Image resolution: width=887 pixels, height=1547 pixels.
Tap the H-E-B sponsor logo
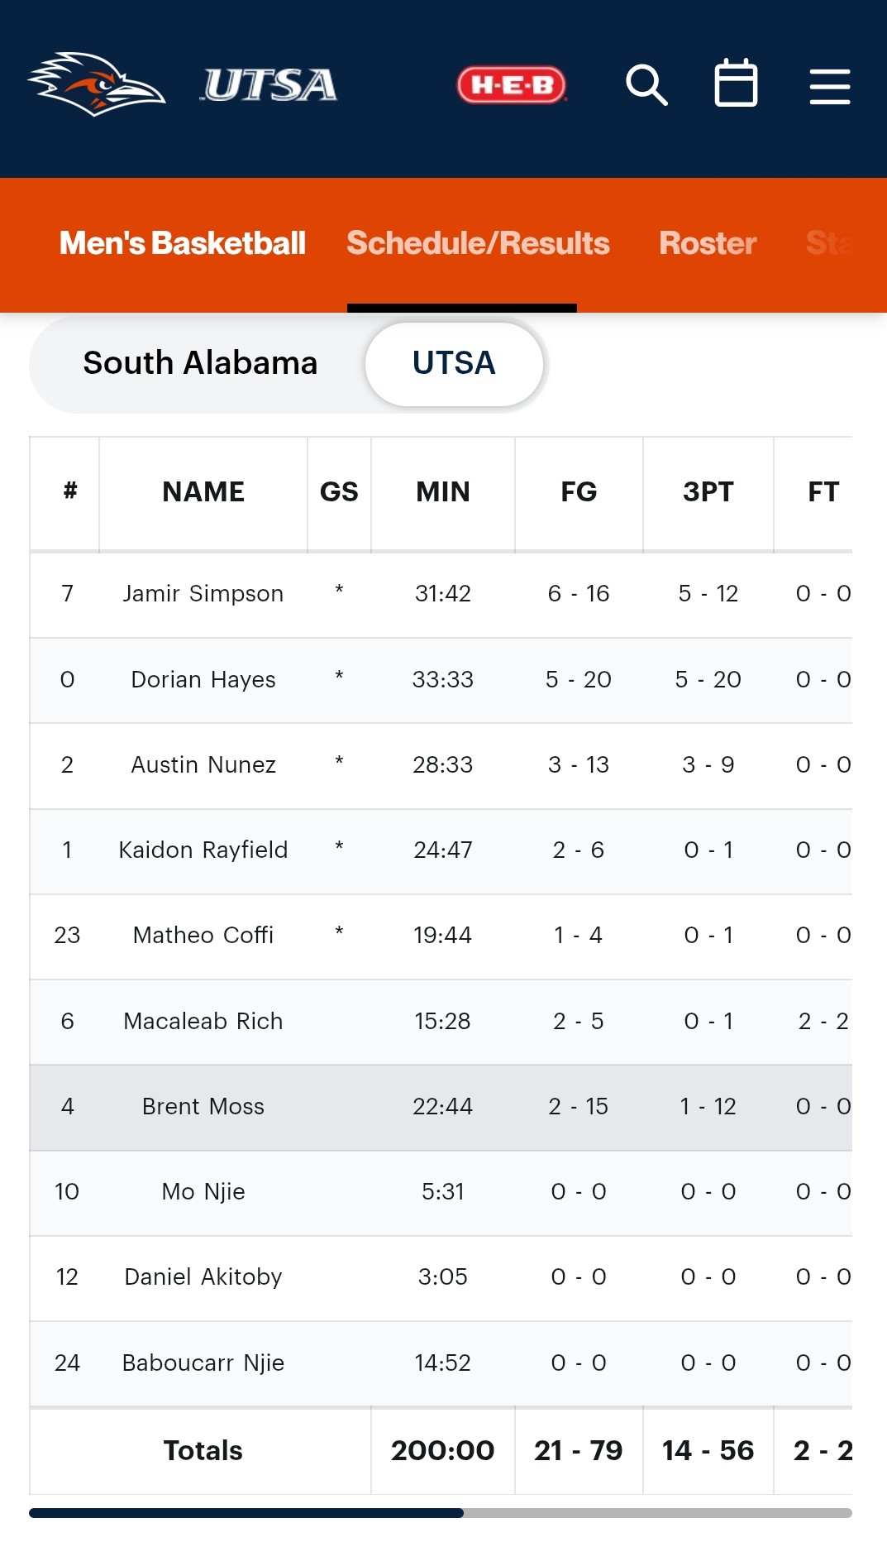(x=512, y=84)
